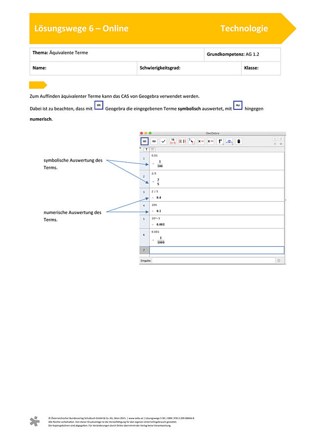Click the result fraction 2/5 in row 2
The image size is (313, 442).
[x=158, y=182]
